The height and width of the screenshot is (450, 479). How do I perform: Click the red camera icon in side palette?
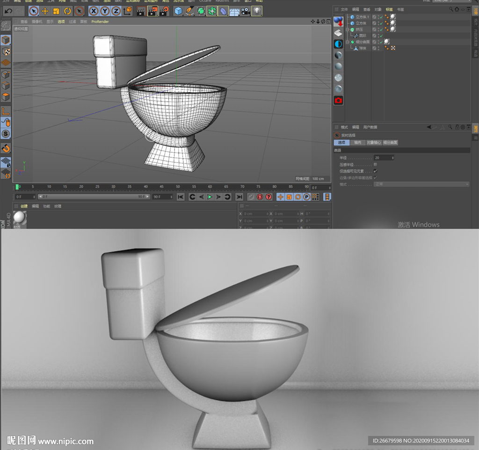pos(338,100)
